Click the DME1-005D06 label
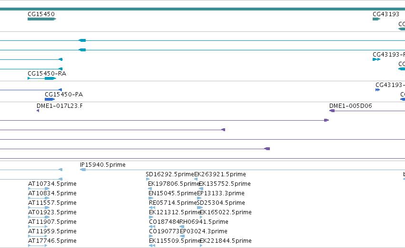Screen dimensions: 405x248 (350, 106)
